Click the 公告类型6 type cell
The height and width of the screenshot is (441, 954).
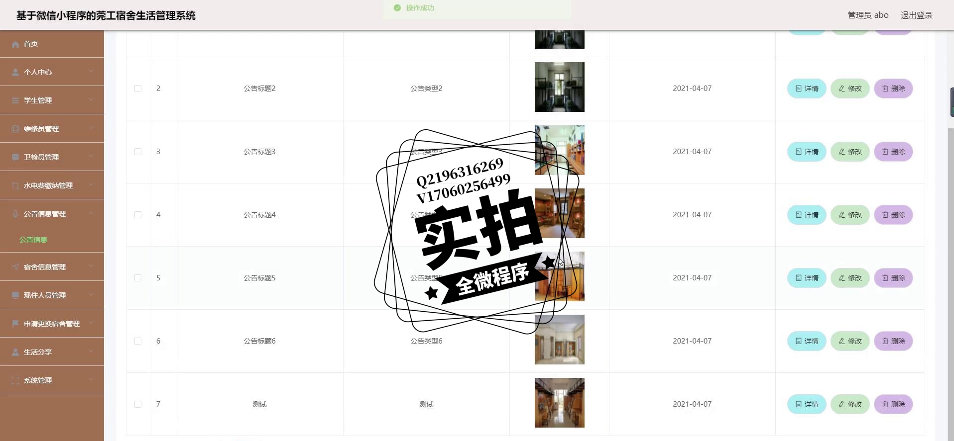click(x=426, y=341)
